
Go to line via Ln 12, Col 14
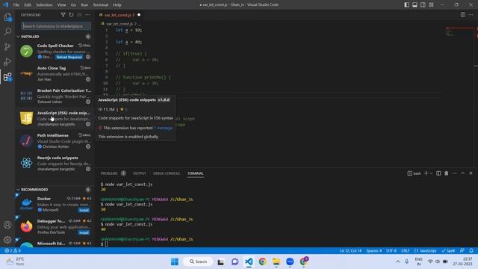pyautogui.click(x=350, y=250)
